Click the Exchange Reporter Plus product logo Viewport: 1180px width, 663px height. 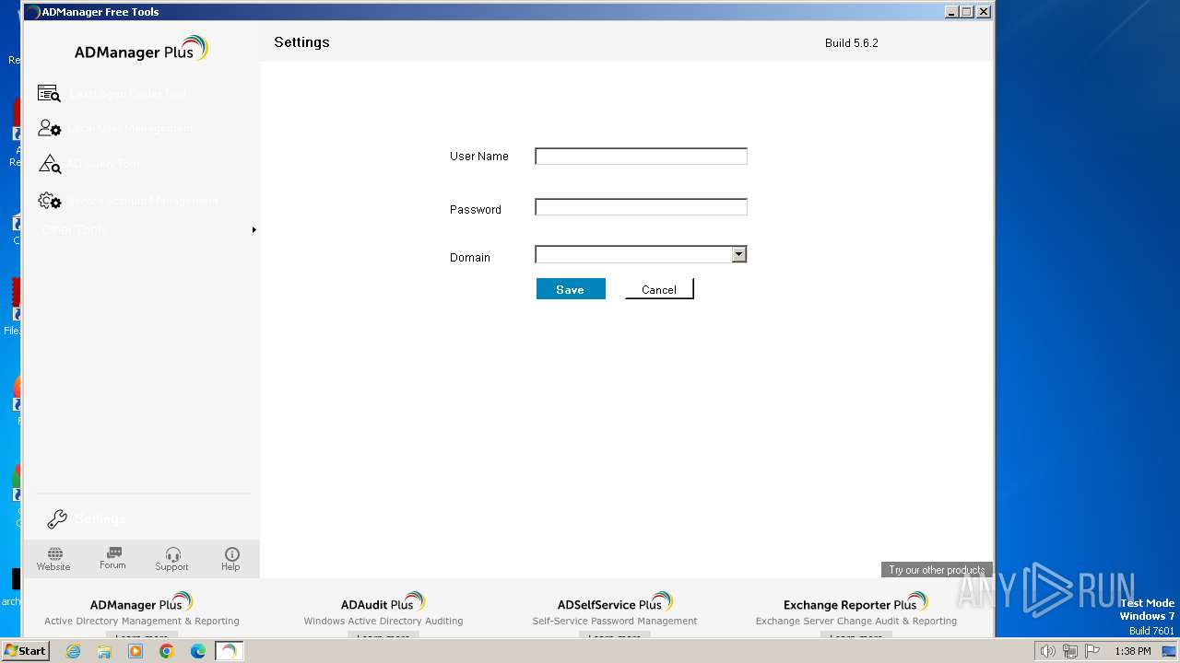(x=856, y=603)
